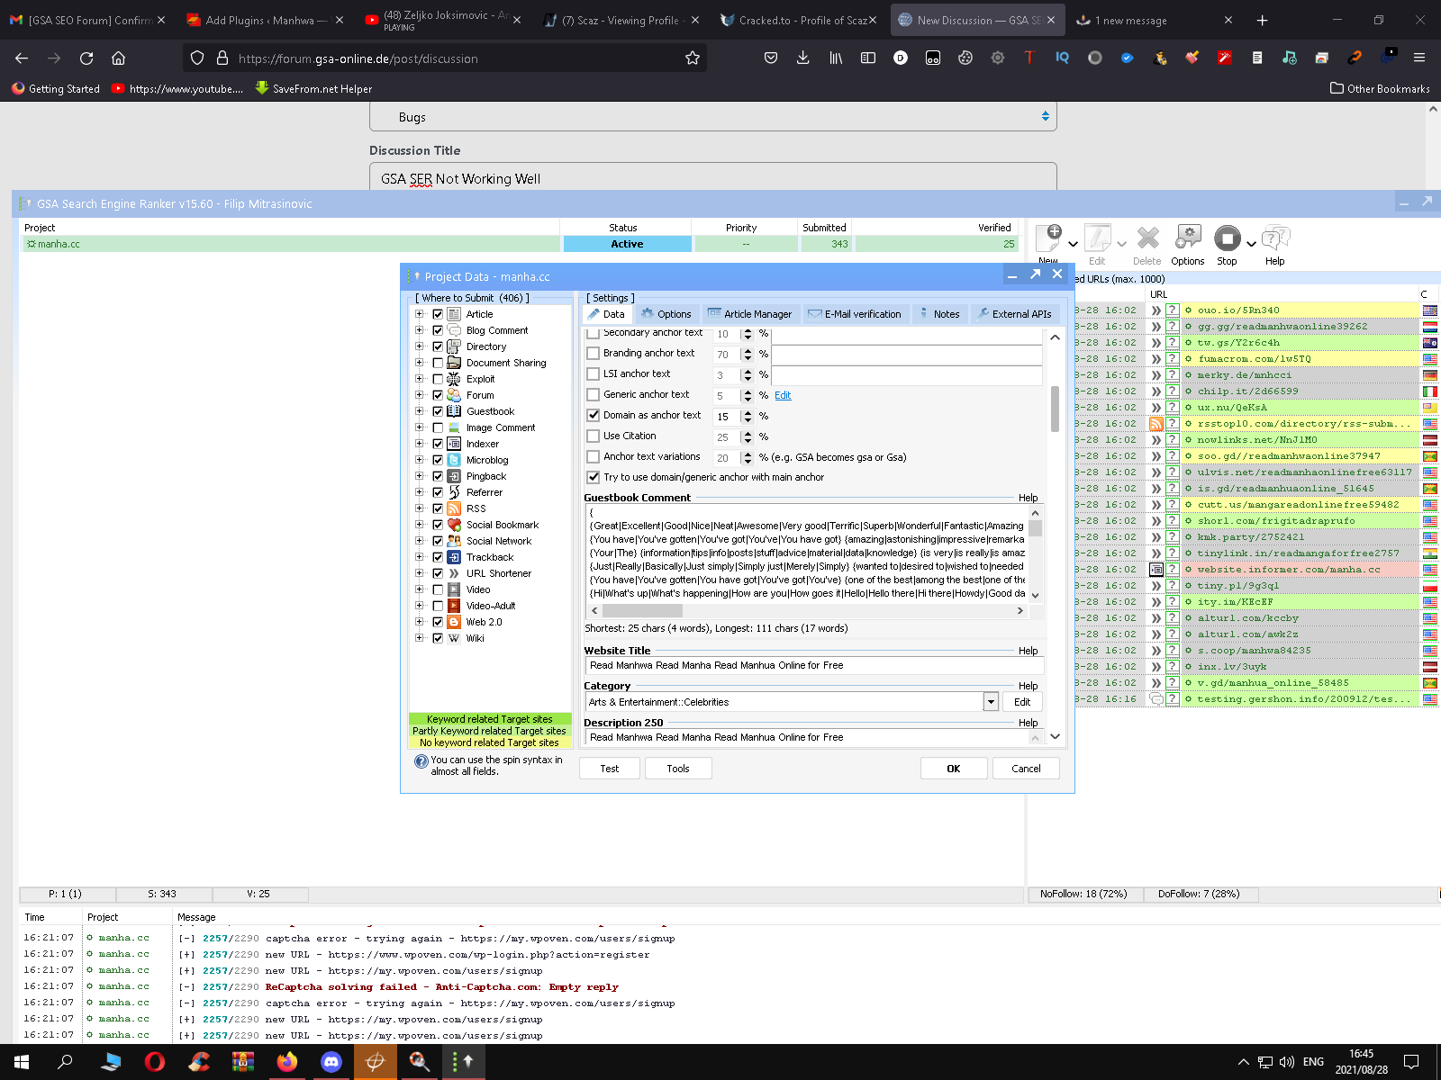Viewport: 1441px width, 1080px height.
Task: Click the Article engine icon
Action: [455, 314]
